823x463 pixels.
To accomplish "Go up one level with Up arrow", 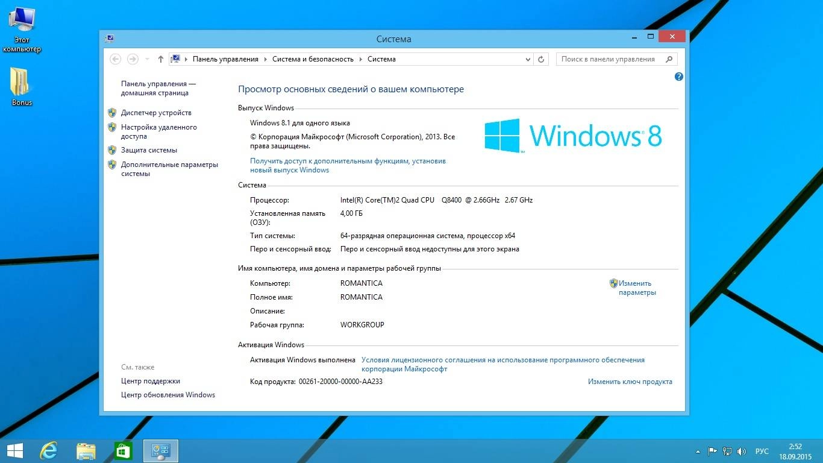I will point(160,59).
